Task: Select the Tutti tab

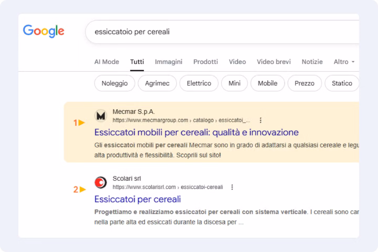Action: tap(137, 62)
